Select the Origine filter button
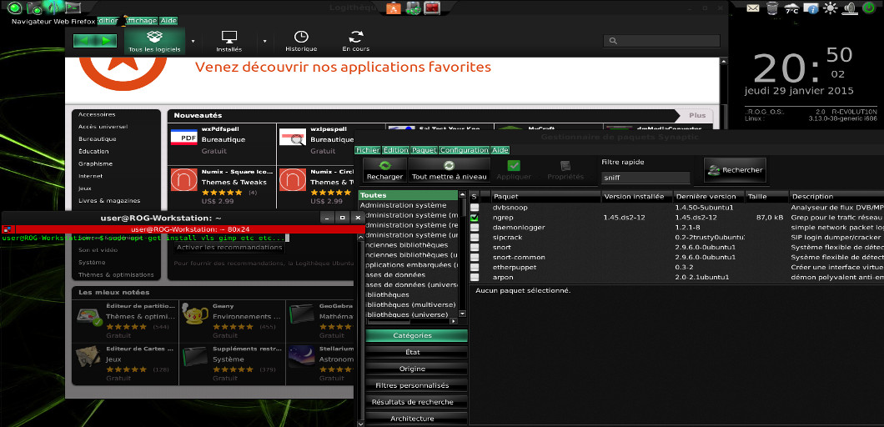The height and width of the screenshot is (427, 884). [x=416, y=369]
